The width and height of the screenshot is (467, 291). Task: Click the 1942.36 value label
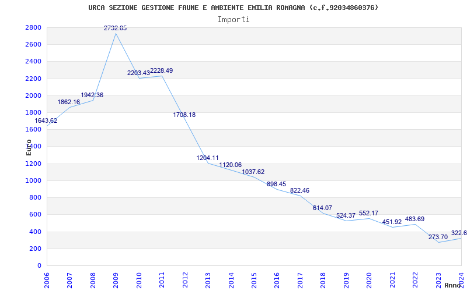(92, 95)
